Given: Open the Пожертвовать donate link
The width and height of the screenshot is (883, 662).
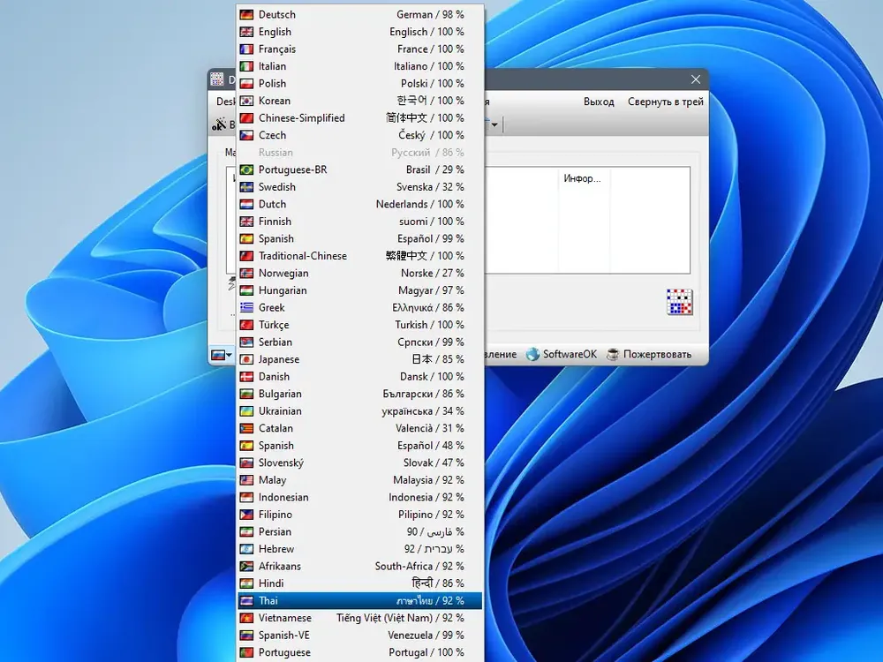Looking at the screenshot, I should pyautogui.click(x=657, y=354).
